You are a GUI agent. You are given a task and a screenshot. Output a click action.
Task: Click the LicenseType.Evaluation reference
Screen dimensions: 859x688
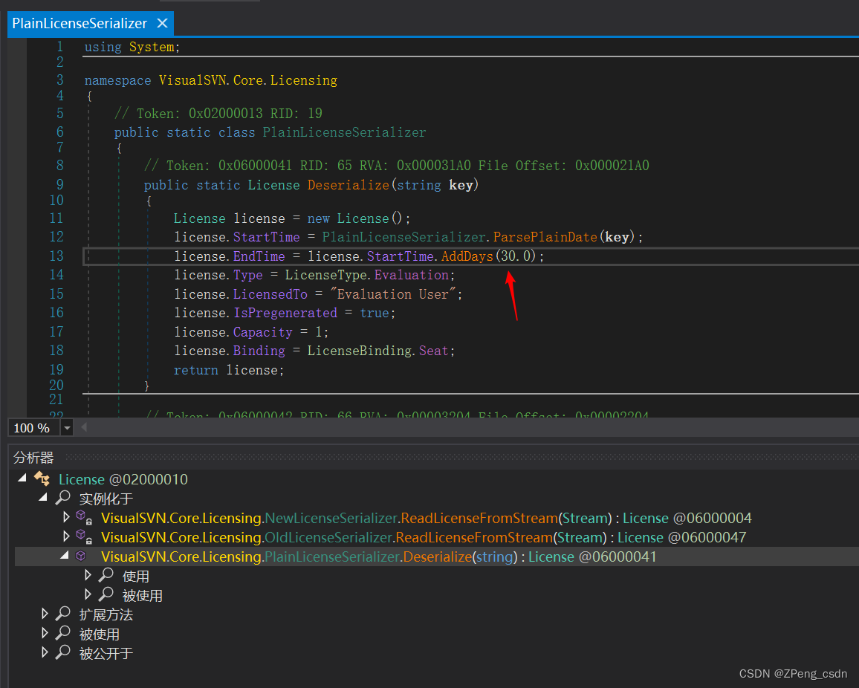(366, 275)
